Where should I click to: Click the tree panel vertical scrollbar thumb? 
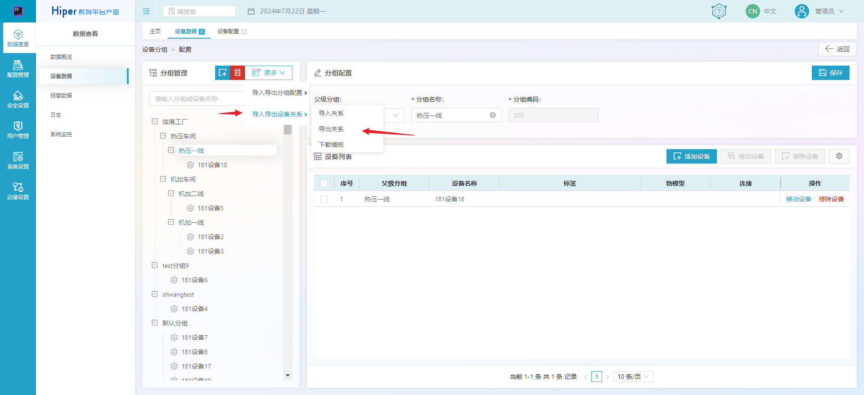tap(288, 129)
